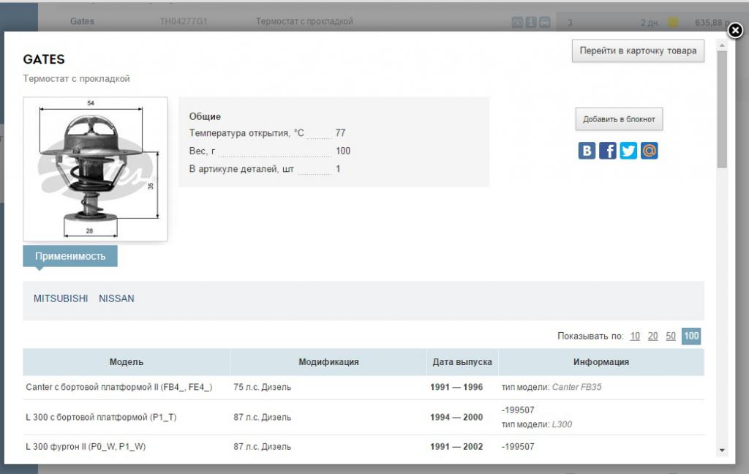Select 'L 300 с бортовой платформой (P1_T)' row
Image resolution: width=749 pixels, height=474 pixels.
(364, 417)
